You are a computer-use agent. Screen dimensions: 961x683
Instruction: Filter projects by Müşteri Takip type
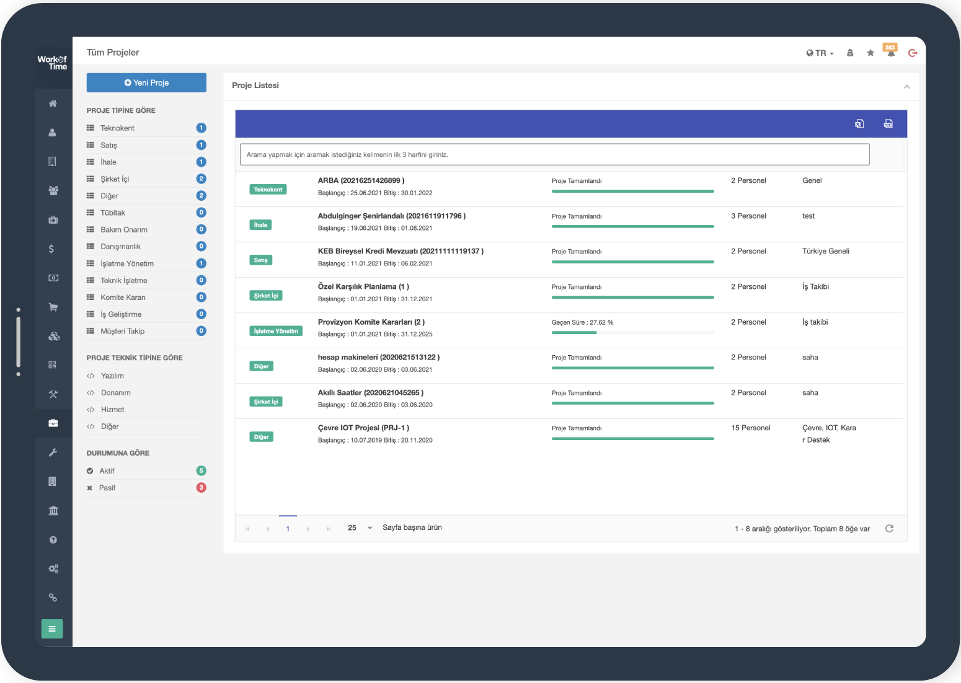pyautogui.click(x=146, y=331)
